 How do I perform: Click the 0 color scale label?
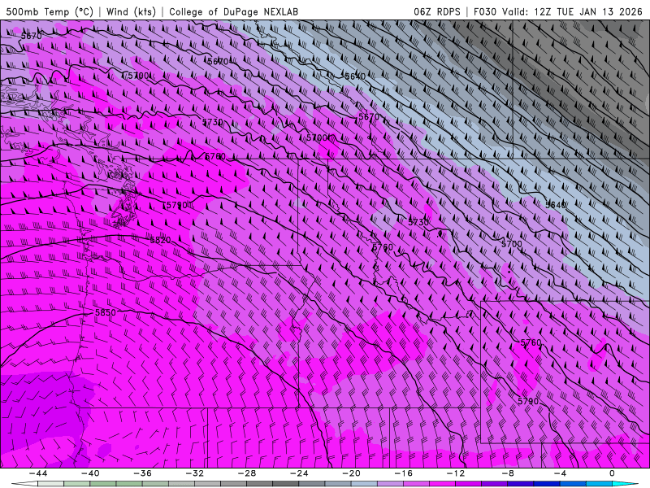click(x=613, y=473)
